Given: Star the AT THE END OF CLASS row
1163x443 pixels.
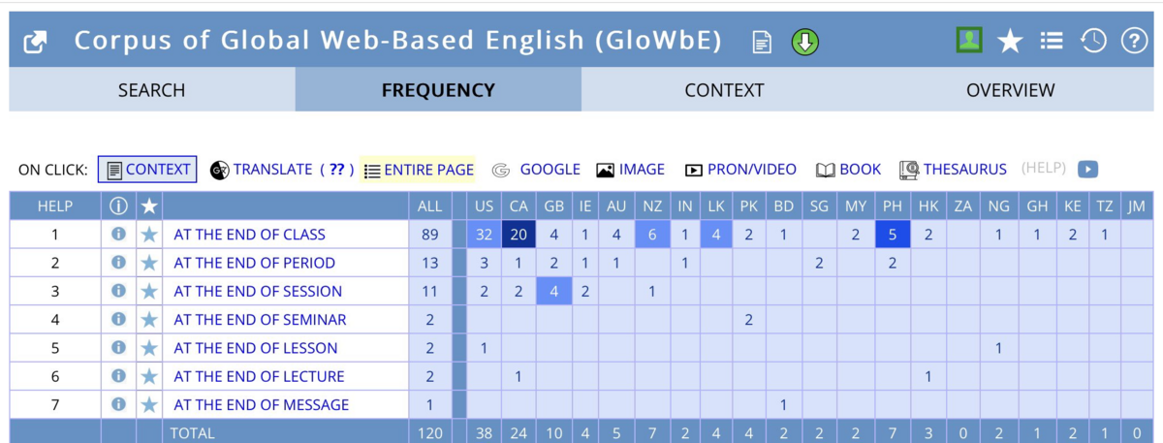Looking at the screenshot, I should tap(149, 234).
